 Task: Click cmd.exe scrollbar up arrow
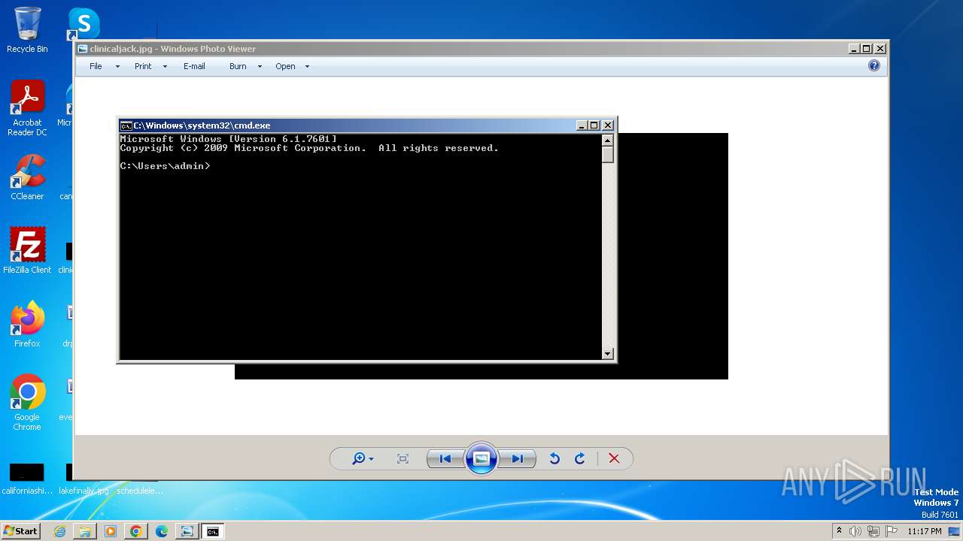608,140
